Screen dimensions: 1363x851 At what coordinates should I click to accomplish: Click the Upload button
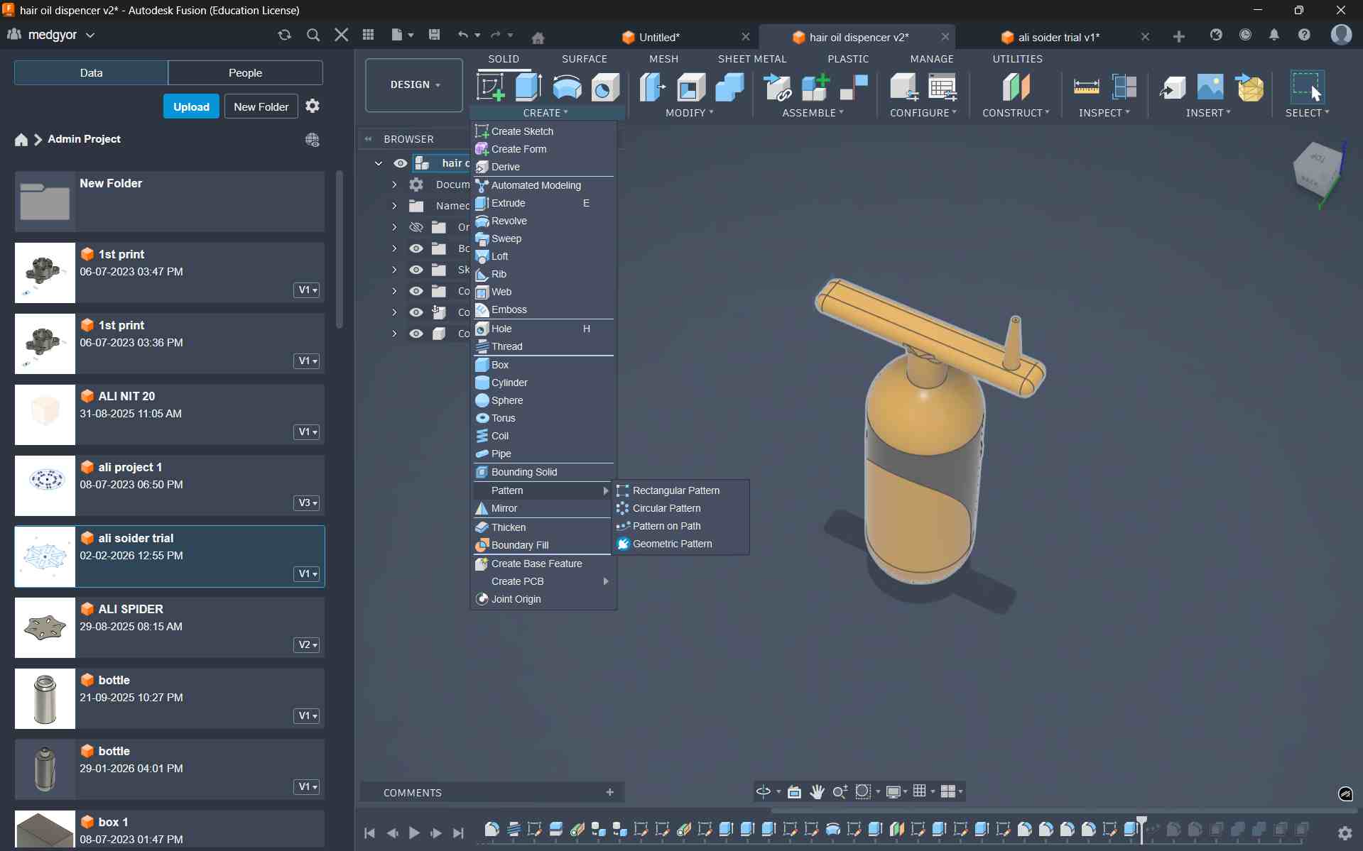(x=191, y=106)
